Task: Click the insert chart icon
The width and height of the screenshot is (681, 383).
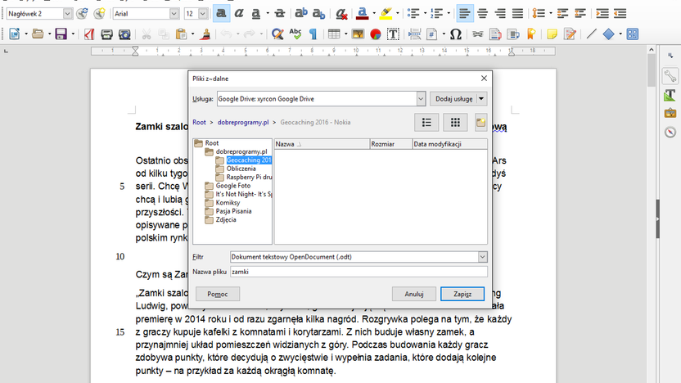Action: tap(376, 34)
